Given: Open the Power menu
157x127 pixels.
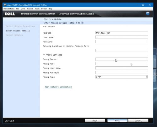Looking at the screenshot, I should coord(44,9).
